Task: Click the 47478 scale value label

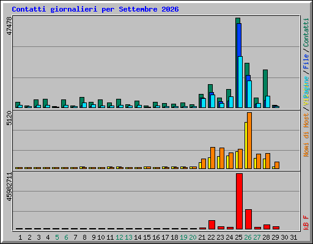Action: (x=9, y=26)
